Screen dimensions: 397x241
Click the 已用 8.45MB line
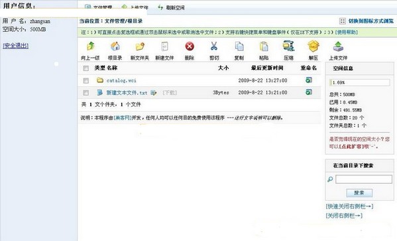point(343,102)
